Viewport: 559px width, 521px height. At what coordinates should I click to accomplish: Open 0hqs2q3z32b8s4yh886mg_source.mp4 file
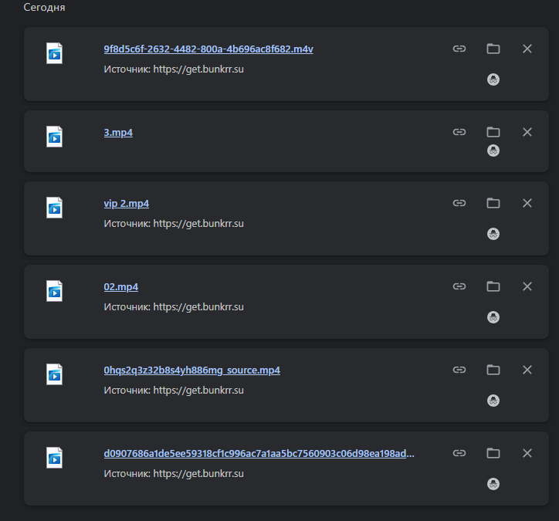pyautogui.click(x=192, y=370)
